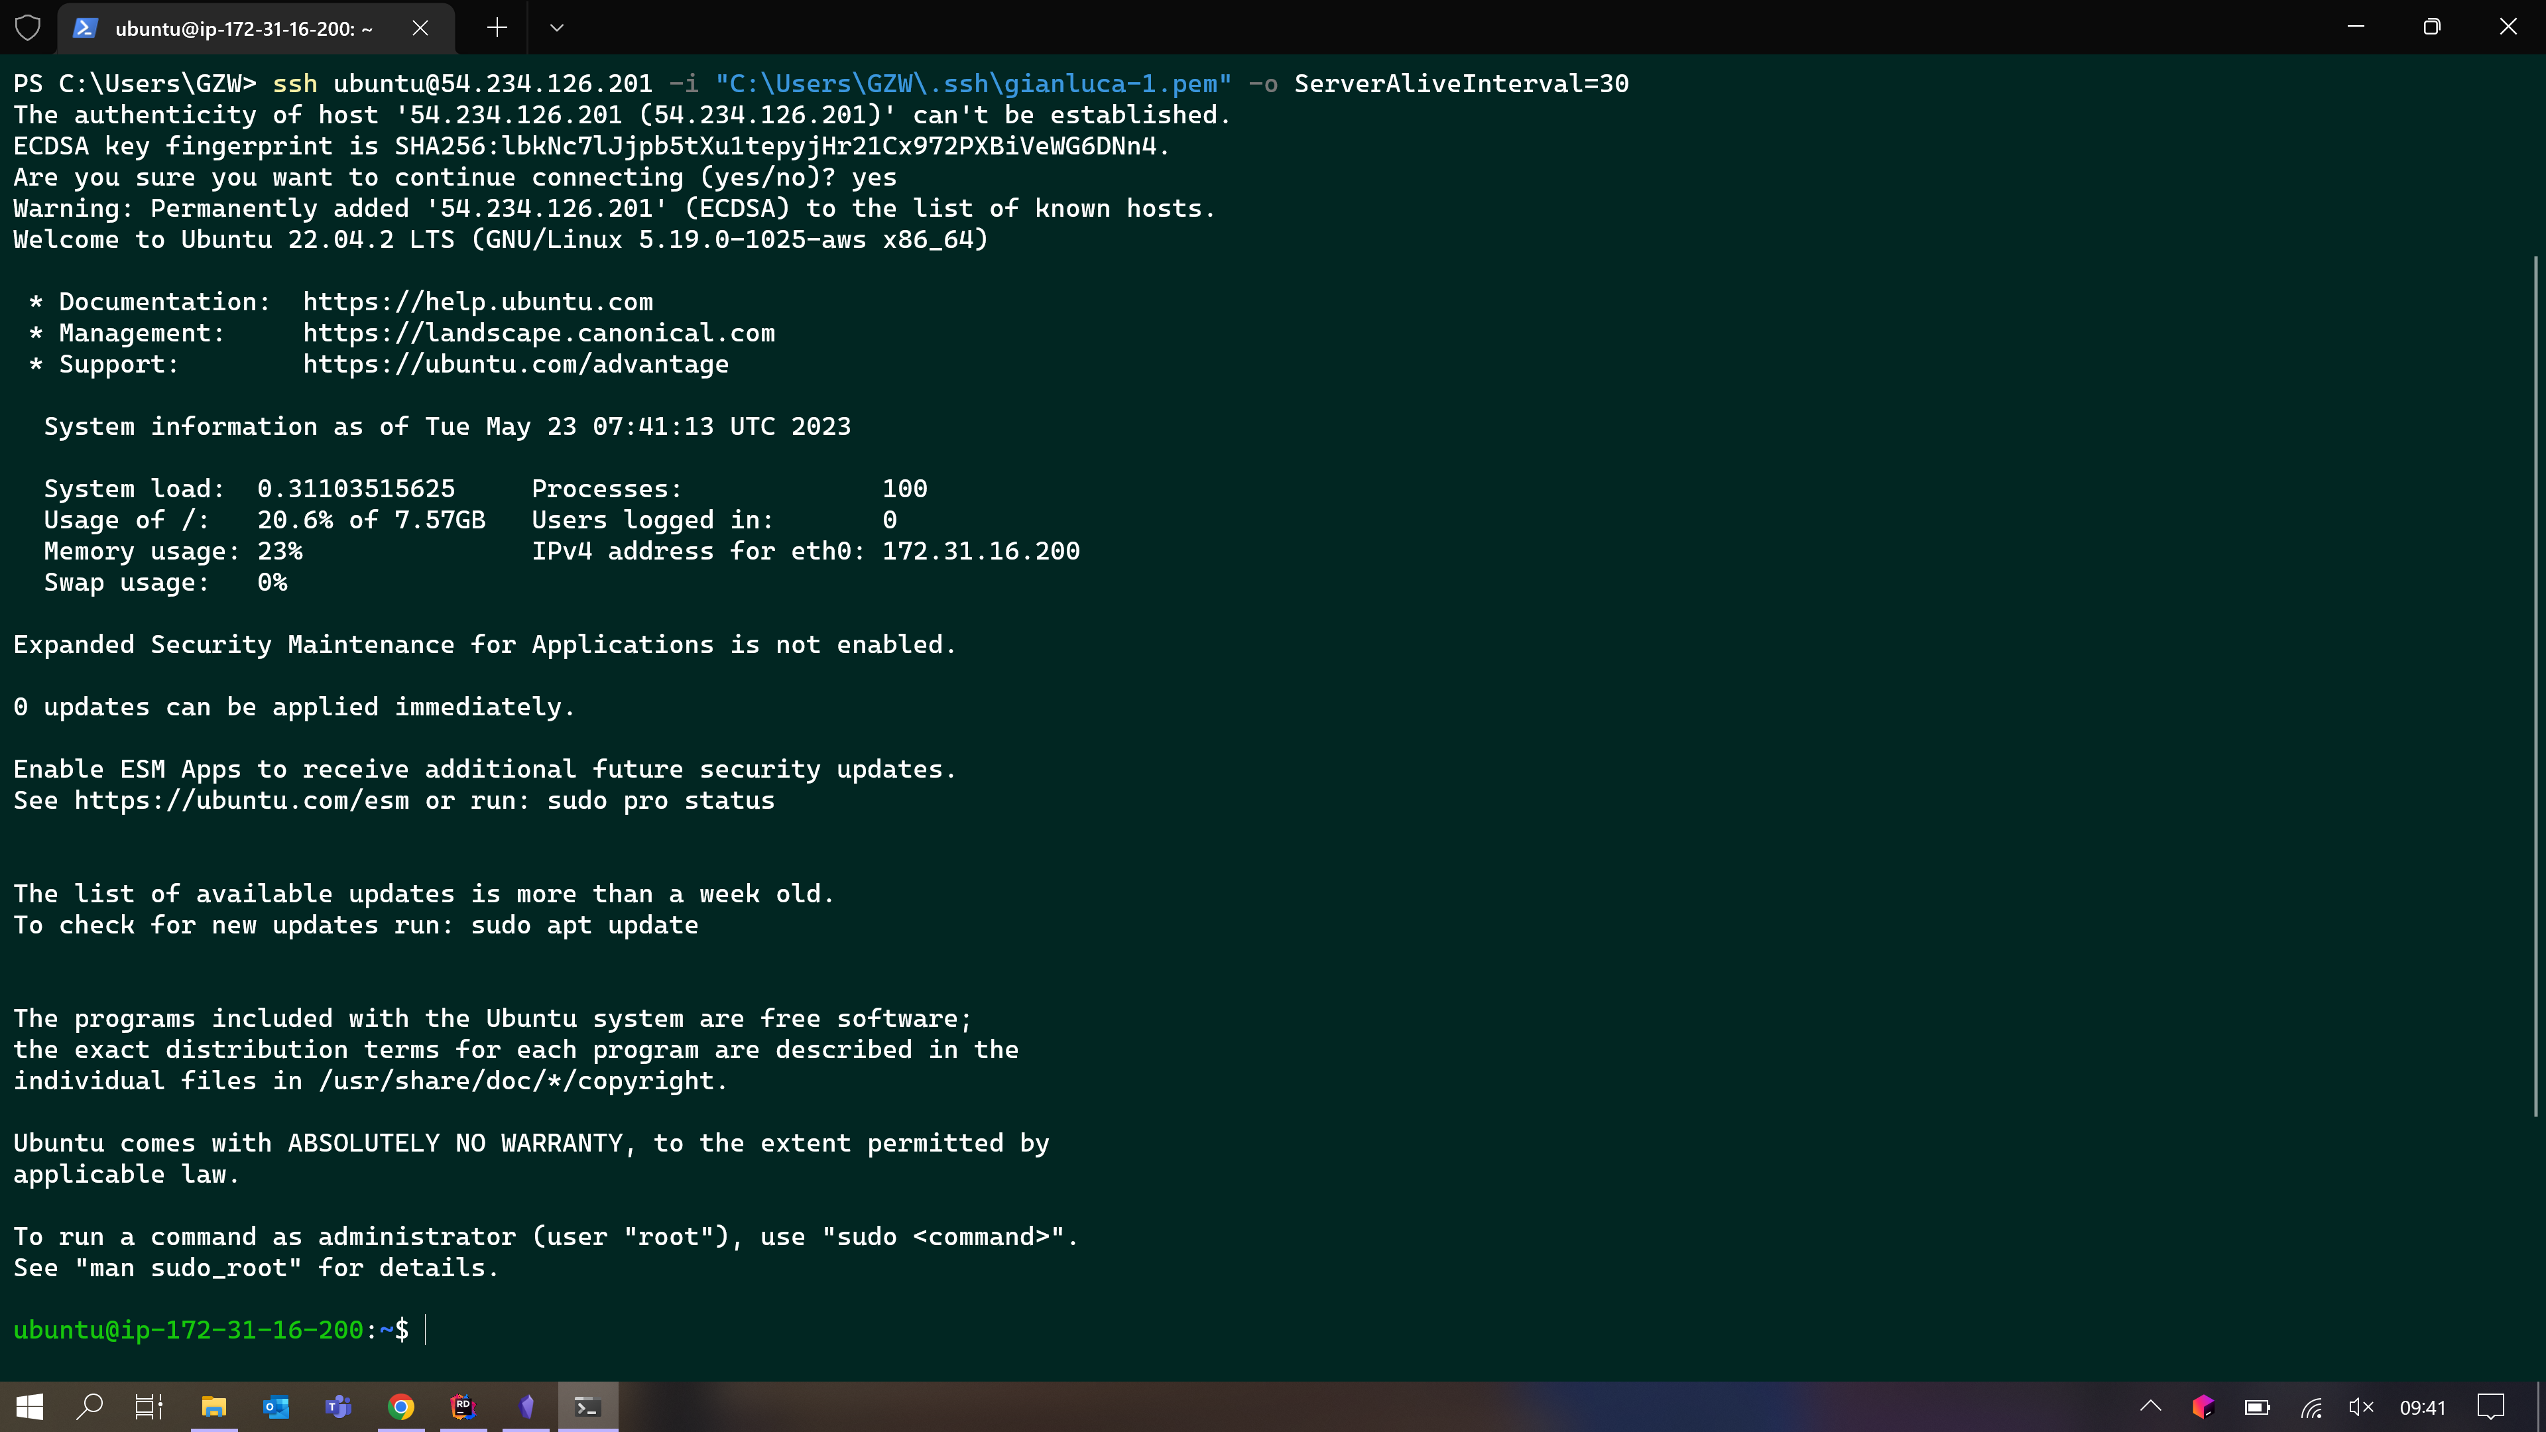Open Windows Start menu
Screen dimensions: 2546x1432
30,1406
